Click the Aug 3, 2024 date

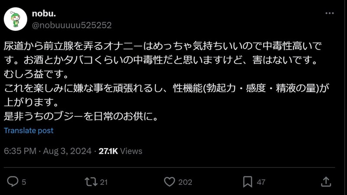pos(67,151)
